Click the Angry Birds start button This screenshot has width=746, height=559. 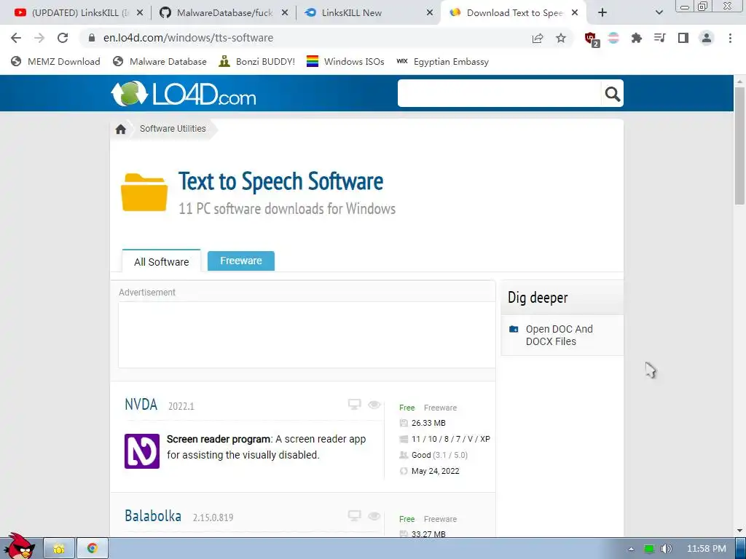(x=18, y=547)
